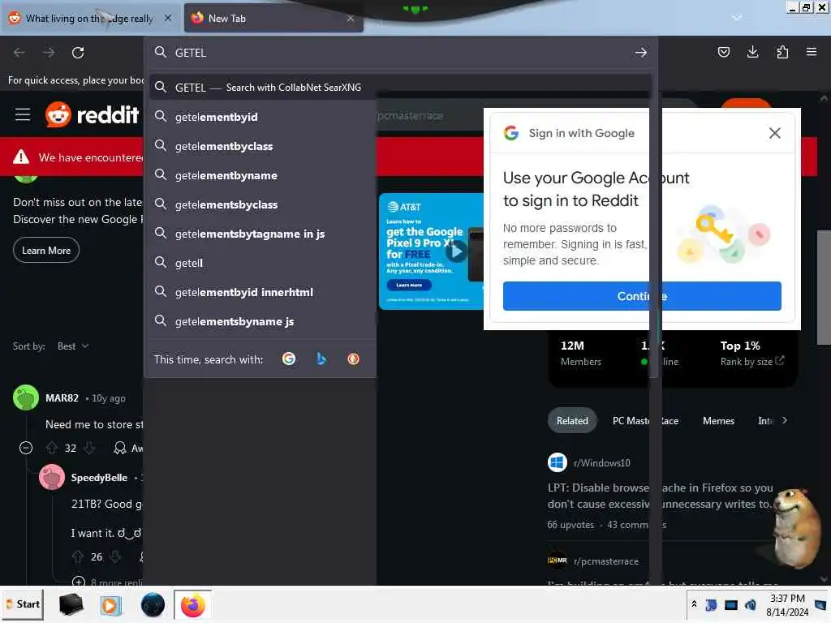This screenshot has width=831, height=623.
Task: Search this time with Bing icon
Action: point(321,359)
